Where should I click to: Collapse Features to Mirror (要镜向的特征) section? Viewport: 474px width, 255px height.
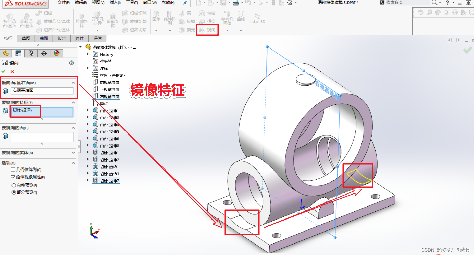(73, 102)
